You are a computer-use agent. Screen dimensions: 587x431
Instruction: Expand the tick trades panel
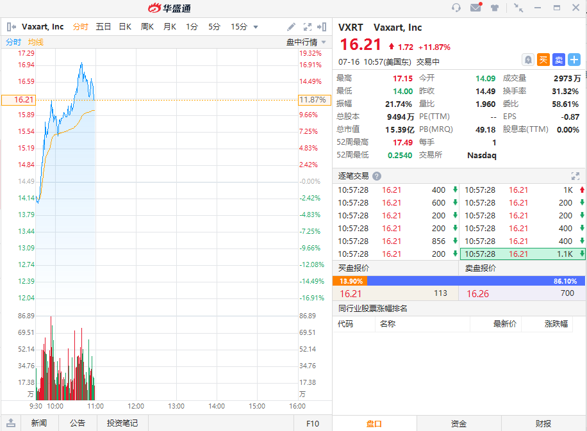pyautogui.click(x=575, y=176)
